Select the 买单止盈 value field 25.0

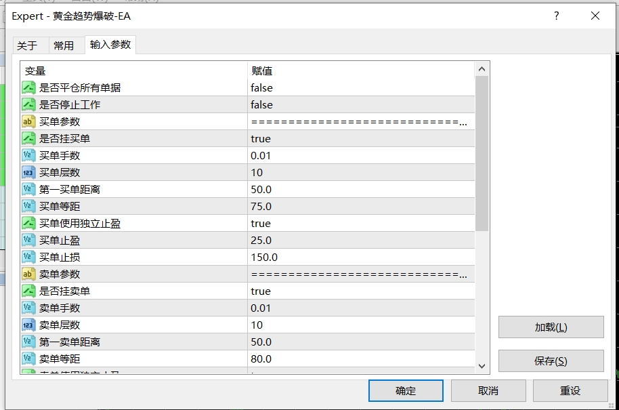[261, 240]
